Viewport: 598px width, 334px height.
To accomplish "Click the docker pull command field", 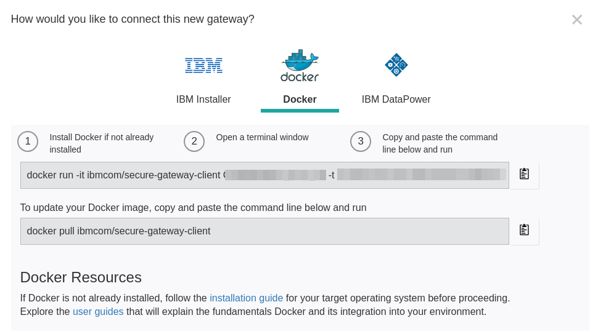I will (264, 231).
